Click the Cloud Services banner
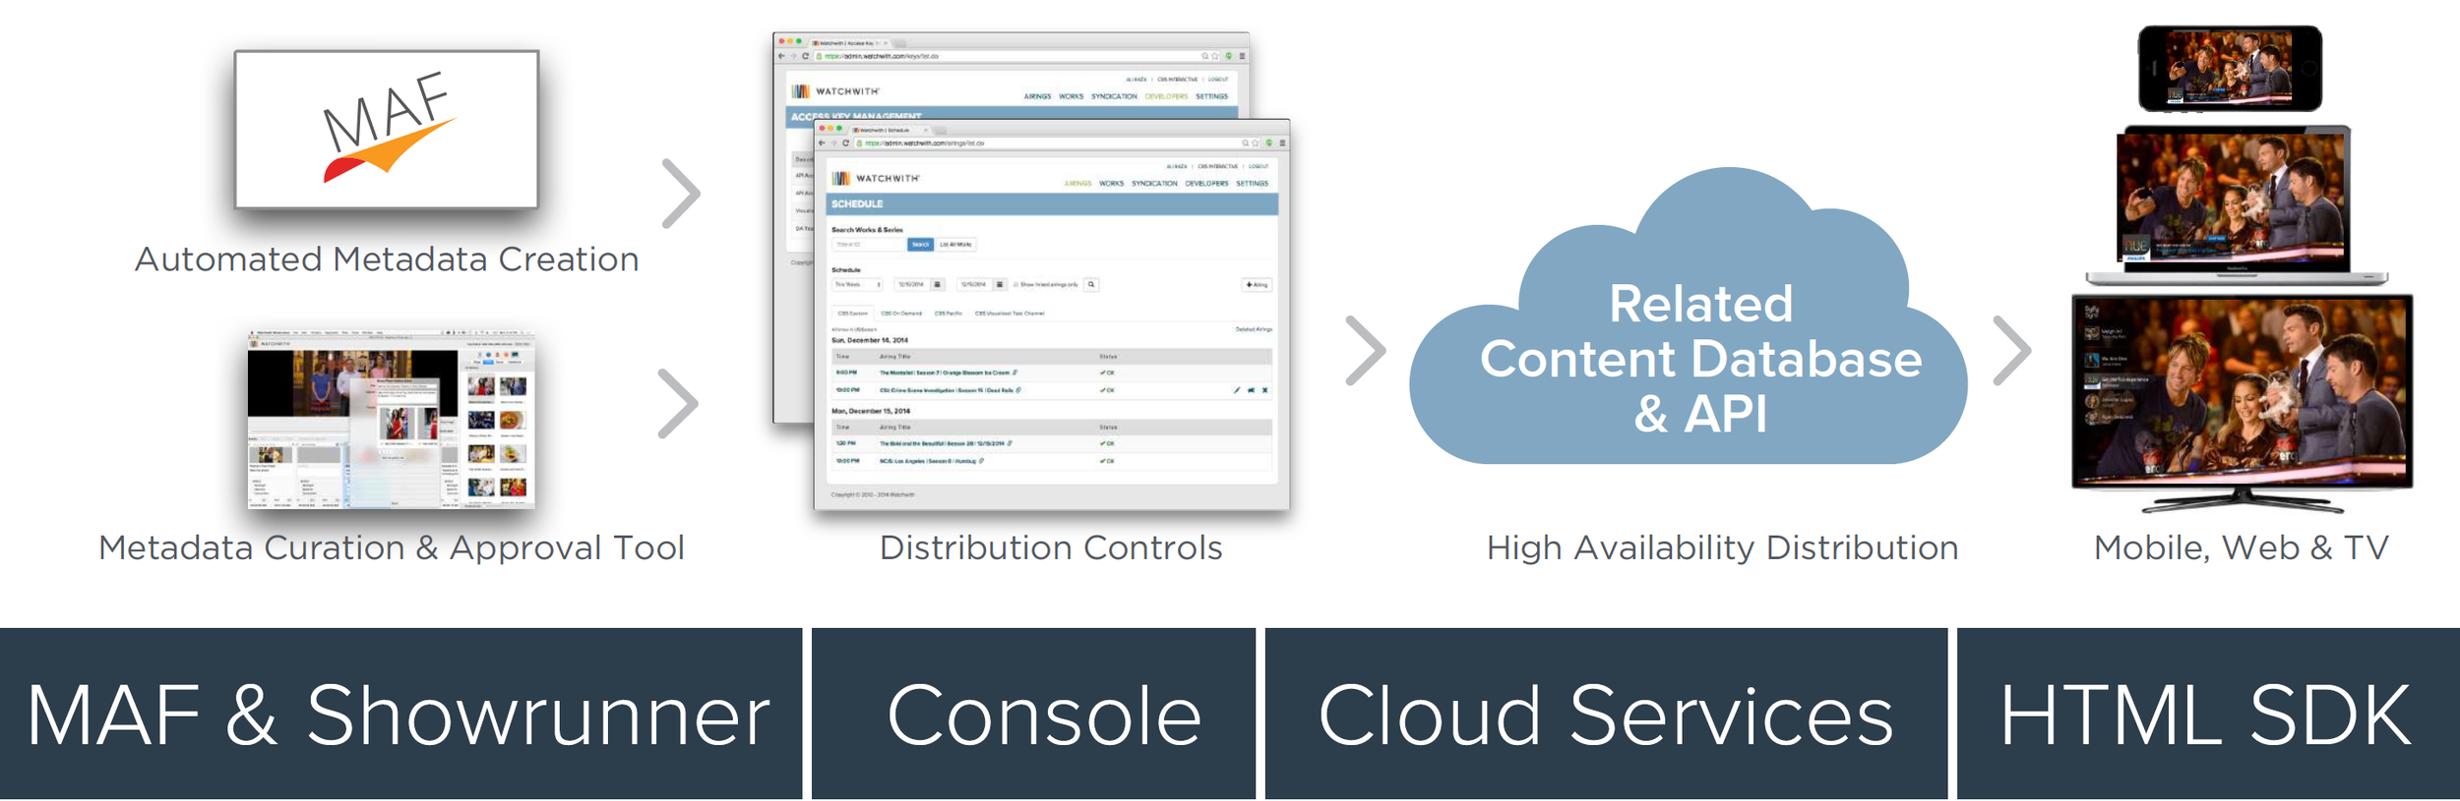The image size is (2460, 801). [x=1606, y=714]
